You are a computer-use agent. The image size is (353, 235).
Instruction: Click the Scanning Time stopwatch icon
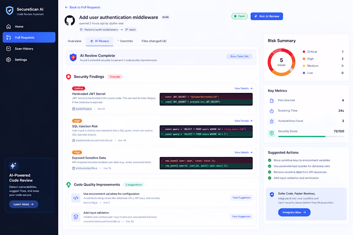[272, 111]
